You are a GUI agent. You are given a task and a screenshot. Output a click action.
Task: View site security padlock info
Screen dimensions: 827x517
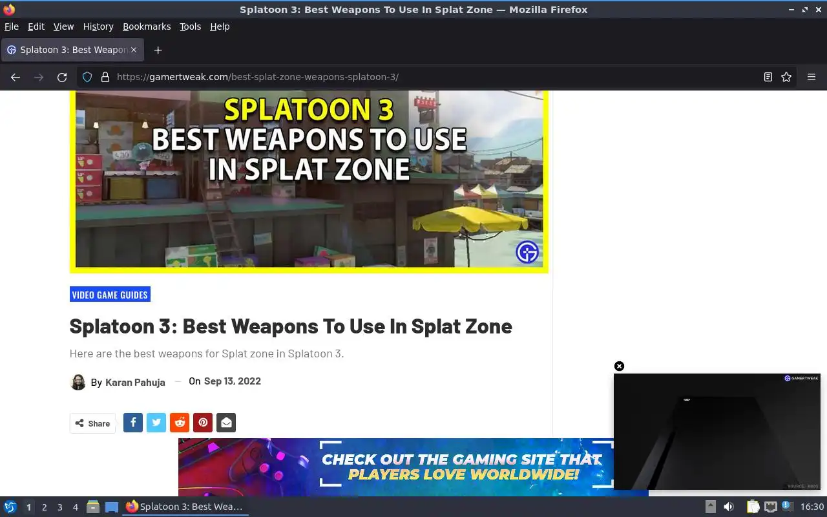(105, 77)
